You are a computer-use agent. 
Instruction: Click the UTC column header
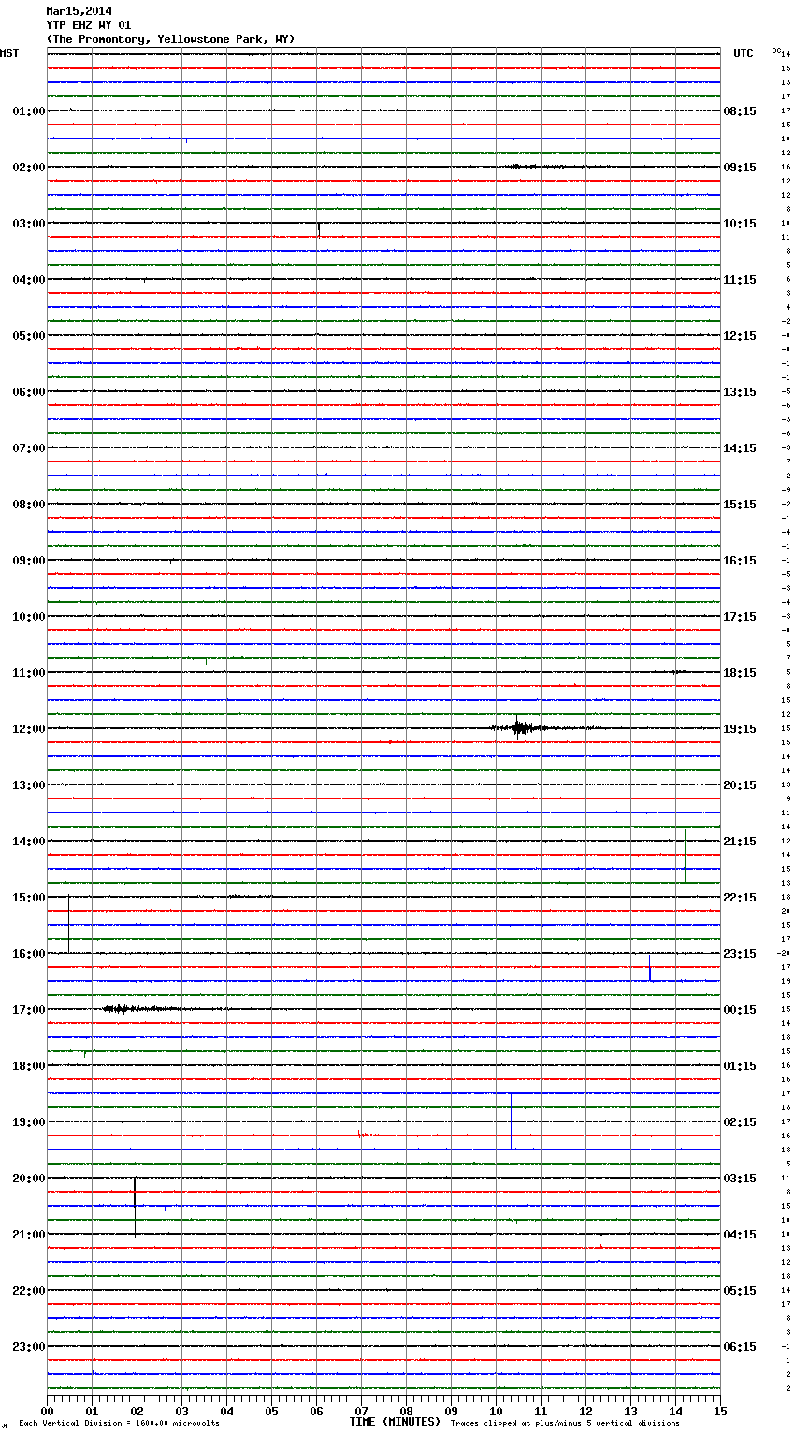click(x=744, y=53)
